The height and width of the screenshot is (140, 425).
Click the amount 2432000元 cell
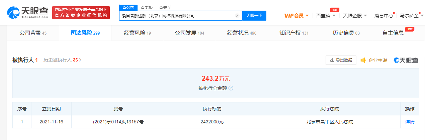pyautogui.click(x=212, y=122)
